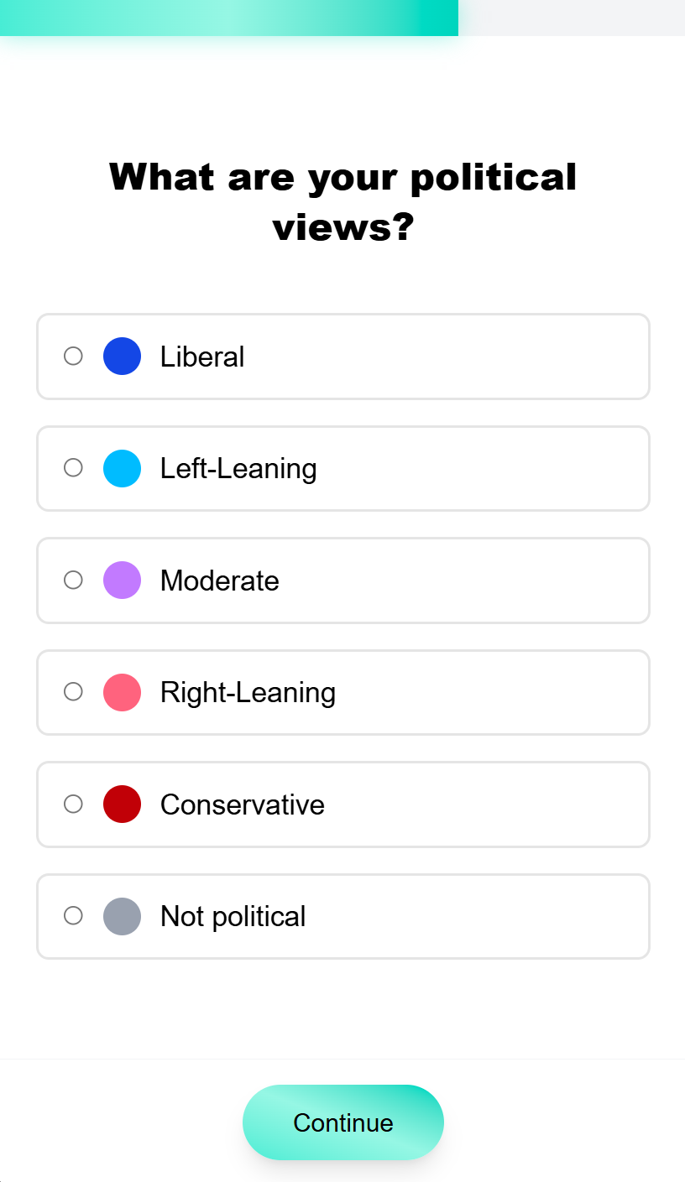The width and height of the screenshot is (685, 1182).
Task: Select the Not political radio button
Action: point(73,916)
